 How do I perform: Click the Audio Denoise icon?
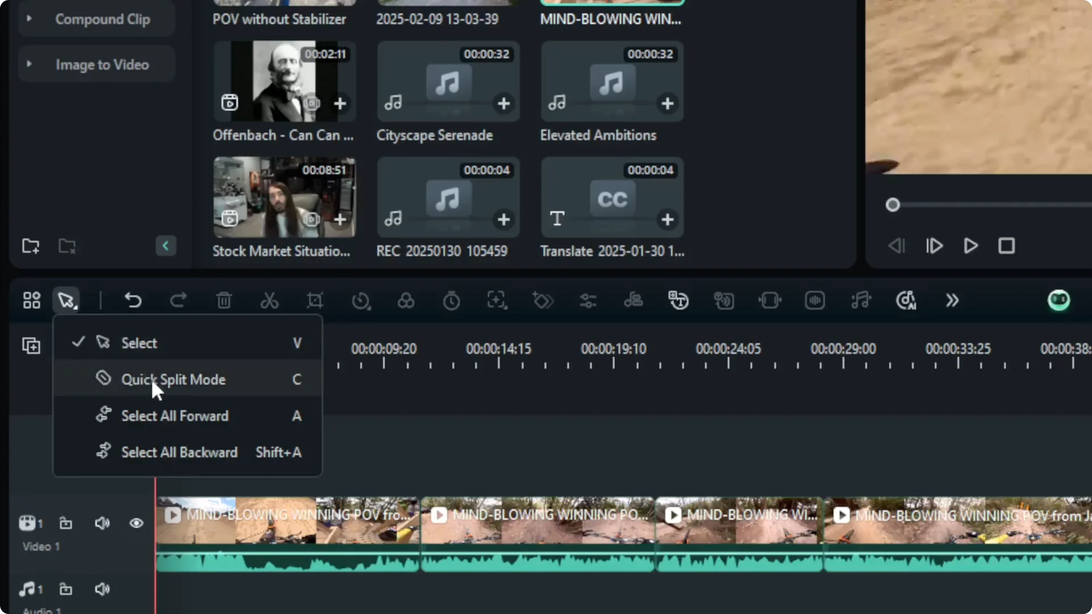click(x=815, y=300)
